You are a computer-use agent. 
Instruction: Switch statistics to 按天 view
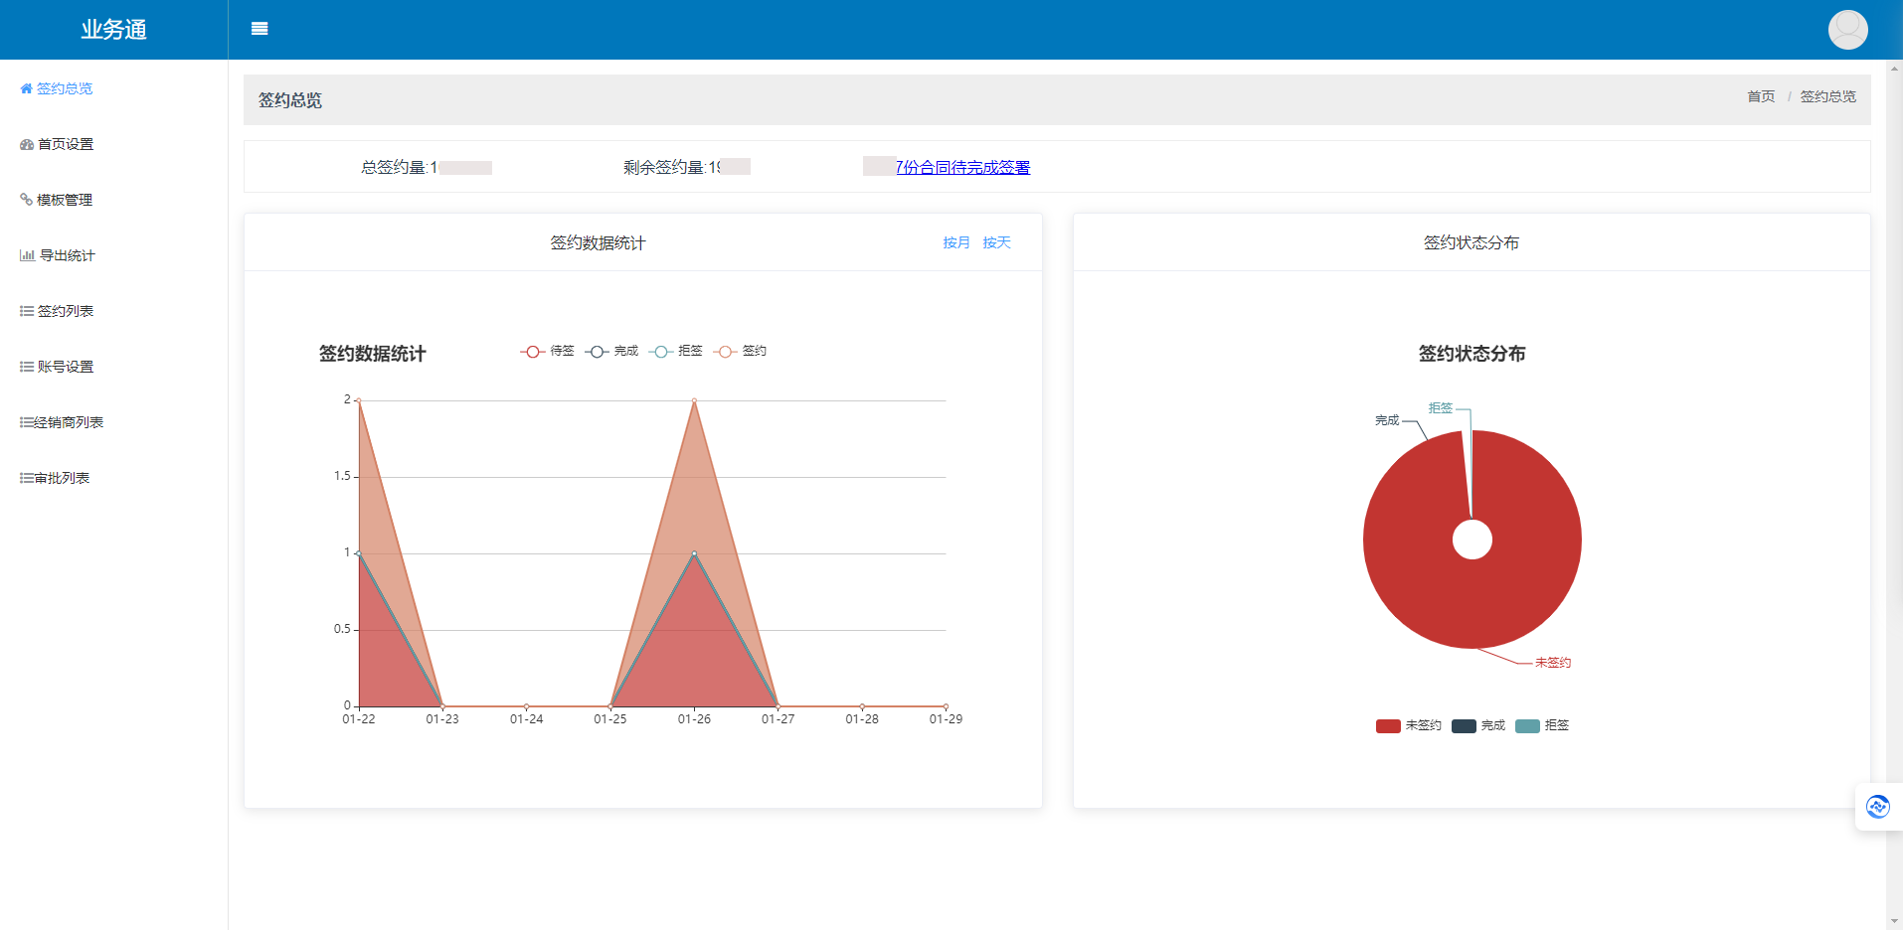[x=996, y=242]
